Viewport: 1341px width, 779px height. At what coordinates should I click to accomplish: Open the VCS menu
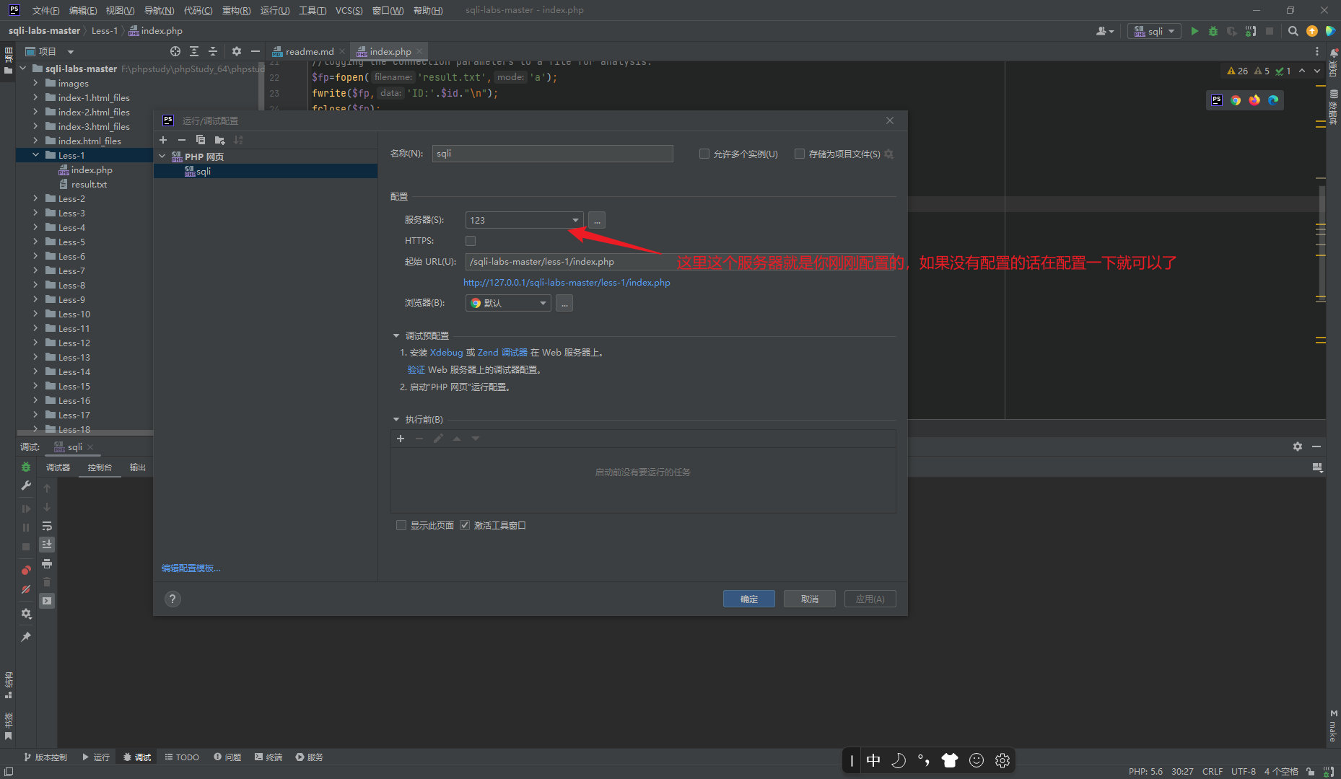[349, 10]
